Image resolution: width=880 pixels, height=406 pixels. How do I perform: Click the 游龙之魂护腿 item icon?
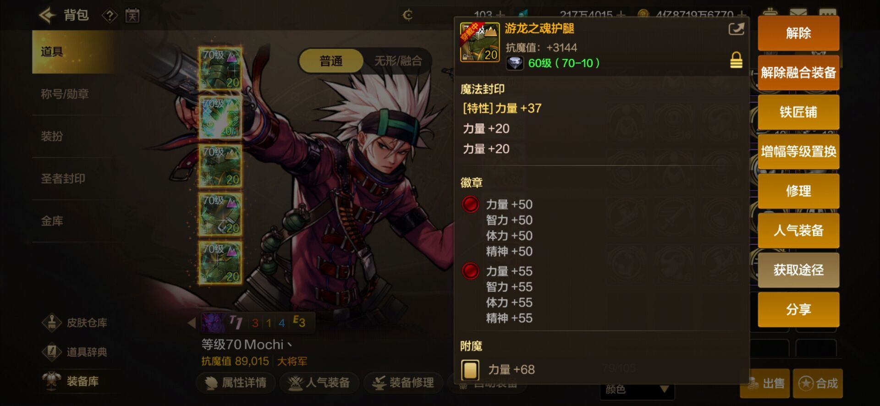pos(479,42)
